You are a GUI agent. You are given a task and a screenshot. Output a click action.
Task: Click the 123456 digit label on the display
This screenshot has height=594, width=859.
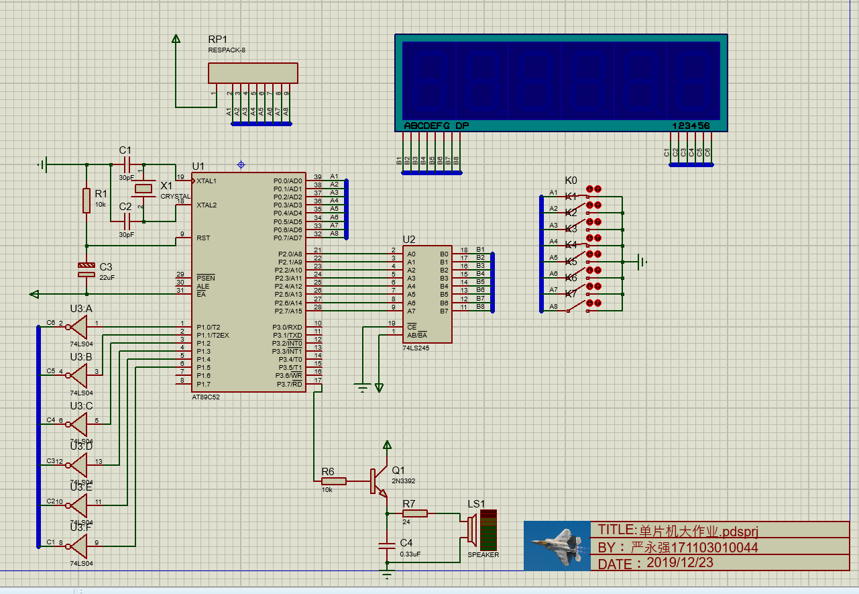point(690,126)
